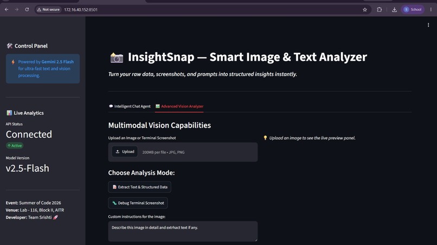This screenshot has width=437, height=245.
Task: Open the browser extensions puzzle icon
Action: click(x=380, y=9)
